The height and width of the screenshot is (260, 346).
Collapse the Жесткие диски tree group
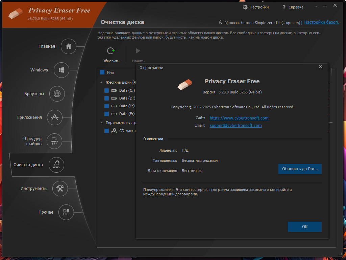click(101, 82)
